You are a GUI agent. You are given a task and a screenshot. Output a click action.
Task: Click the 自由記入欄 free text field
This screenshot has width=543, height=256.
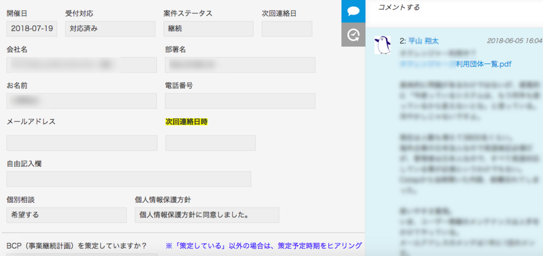[129, 179]
